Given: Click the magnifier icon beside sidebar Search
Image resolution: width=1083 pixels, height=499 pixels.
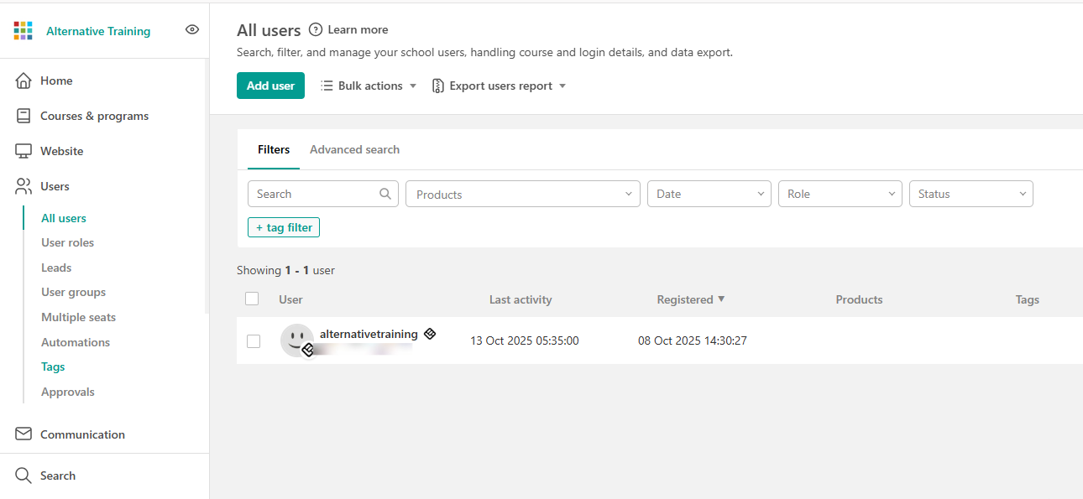Looking at the screenshot, I should click(24, 476).
